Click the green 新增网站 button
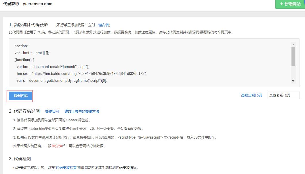This screenshot has height=174, width=305. (290, 4)
